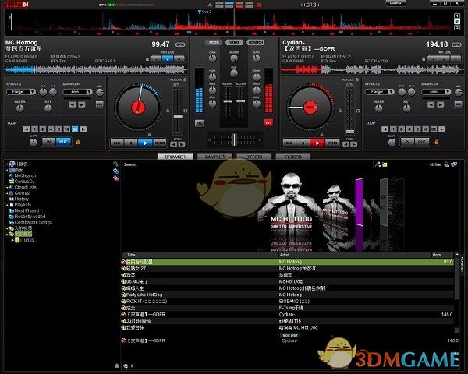This screenshot has width=468, height=374.
Task: Toggle the right deck SYNC button
Action: coord(332,143)
